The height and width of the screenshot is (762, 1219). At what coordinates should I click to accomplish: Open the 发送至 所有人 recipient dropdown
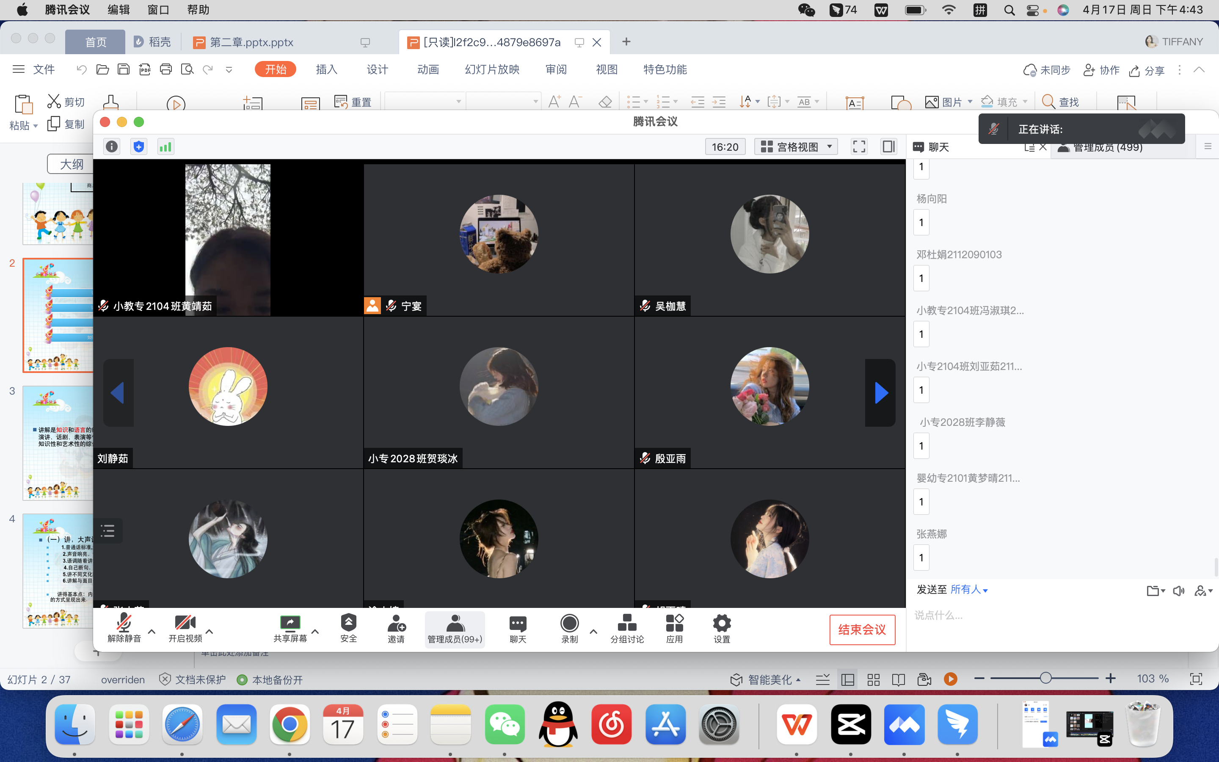(x=969, y=589)
